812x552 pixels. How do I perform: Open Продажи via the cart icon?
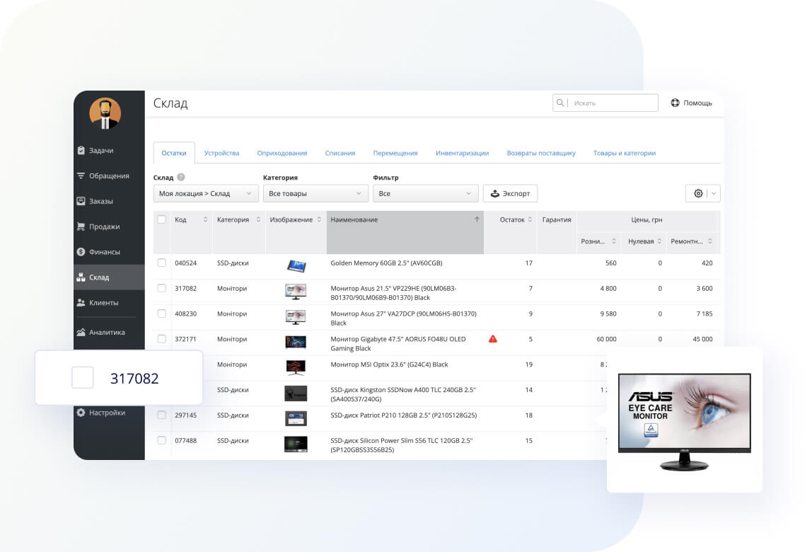pos(81,227)
